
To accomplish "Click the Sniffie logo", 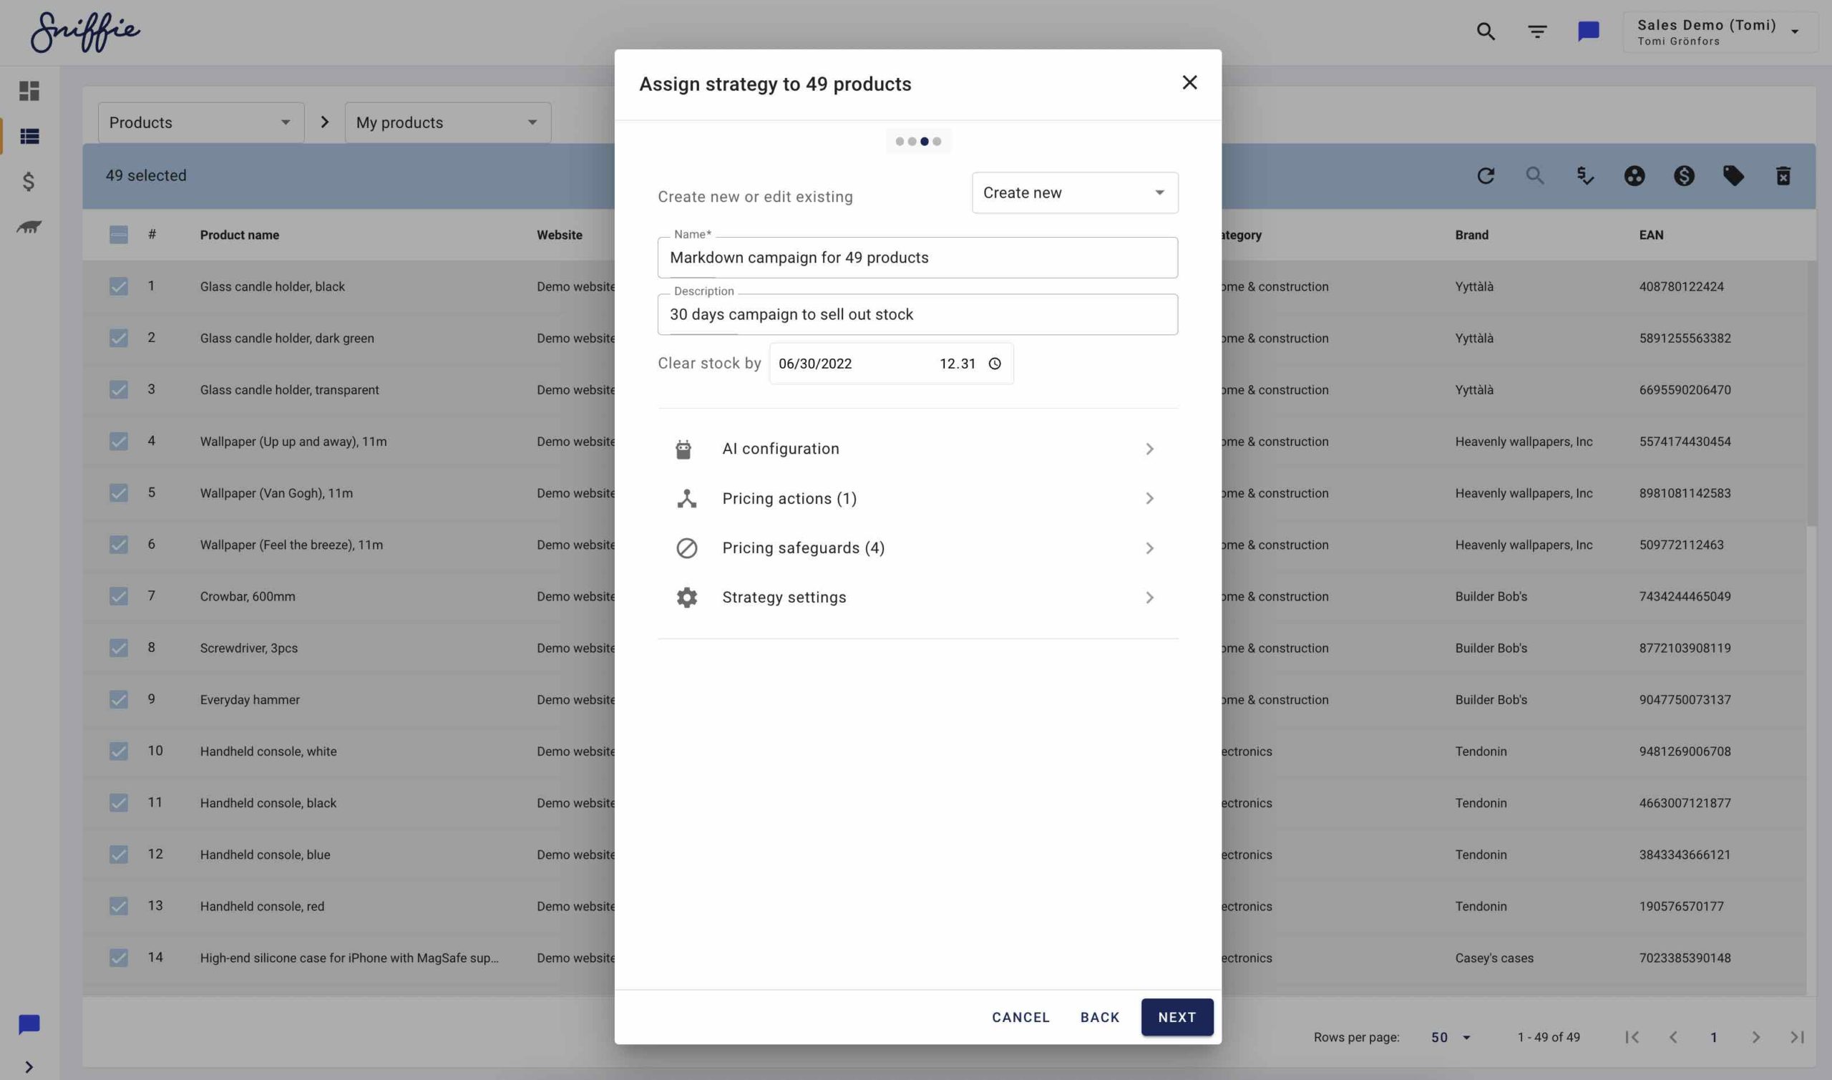I will 85,32.
